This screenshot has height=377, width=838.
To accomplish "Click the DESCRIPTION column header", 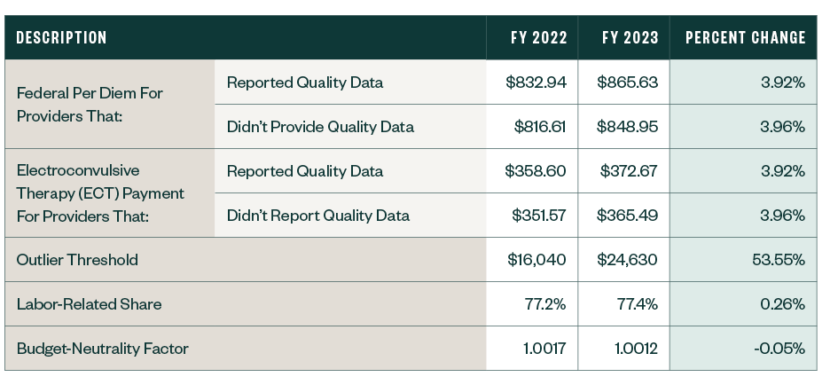I will click(x=62, y=38).
